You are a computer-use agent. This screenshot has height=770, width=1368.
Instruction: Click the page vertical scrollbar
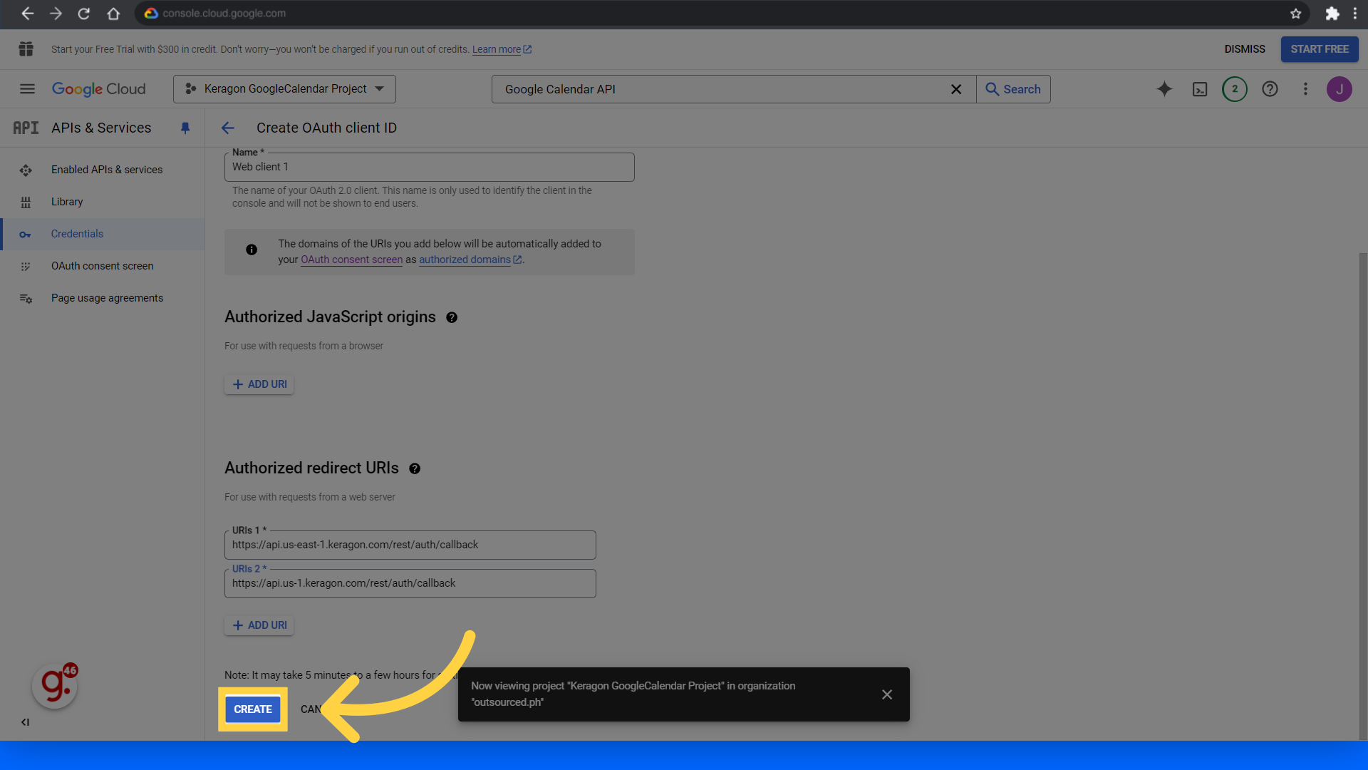click(1363, 496)
